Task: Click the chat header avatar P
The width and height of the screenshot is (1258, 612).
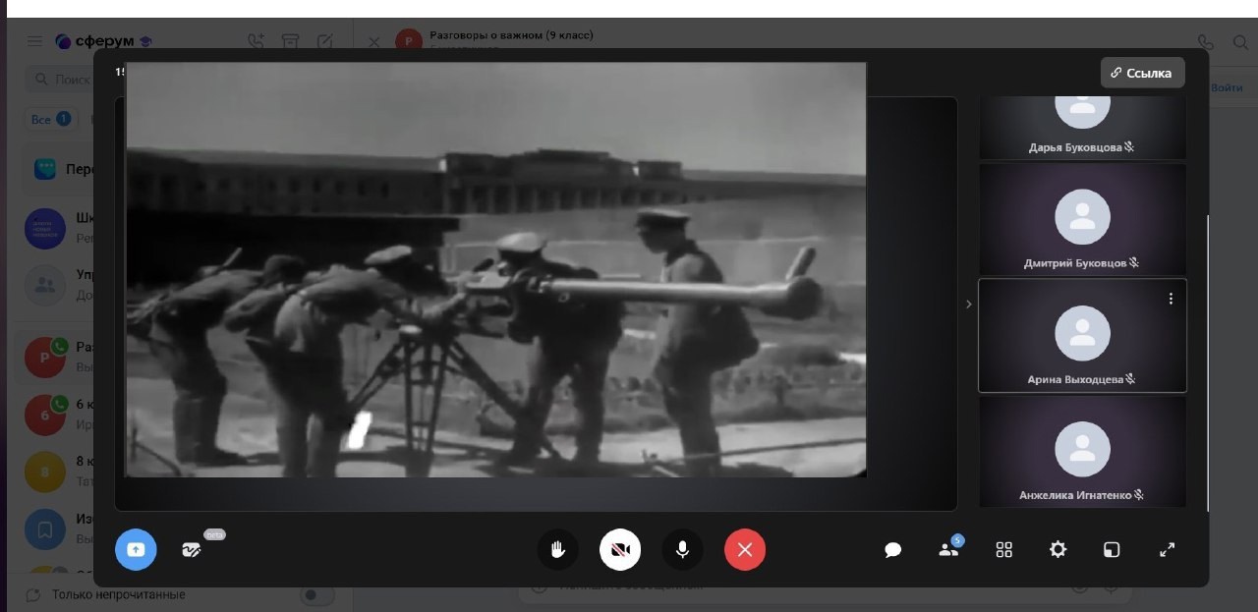Action: tap(408, 41)
